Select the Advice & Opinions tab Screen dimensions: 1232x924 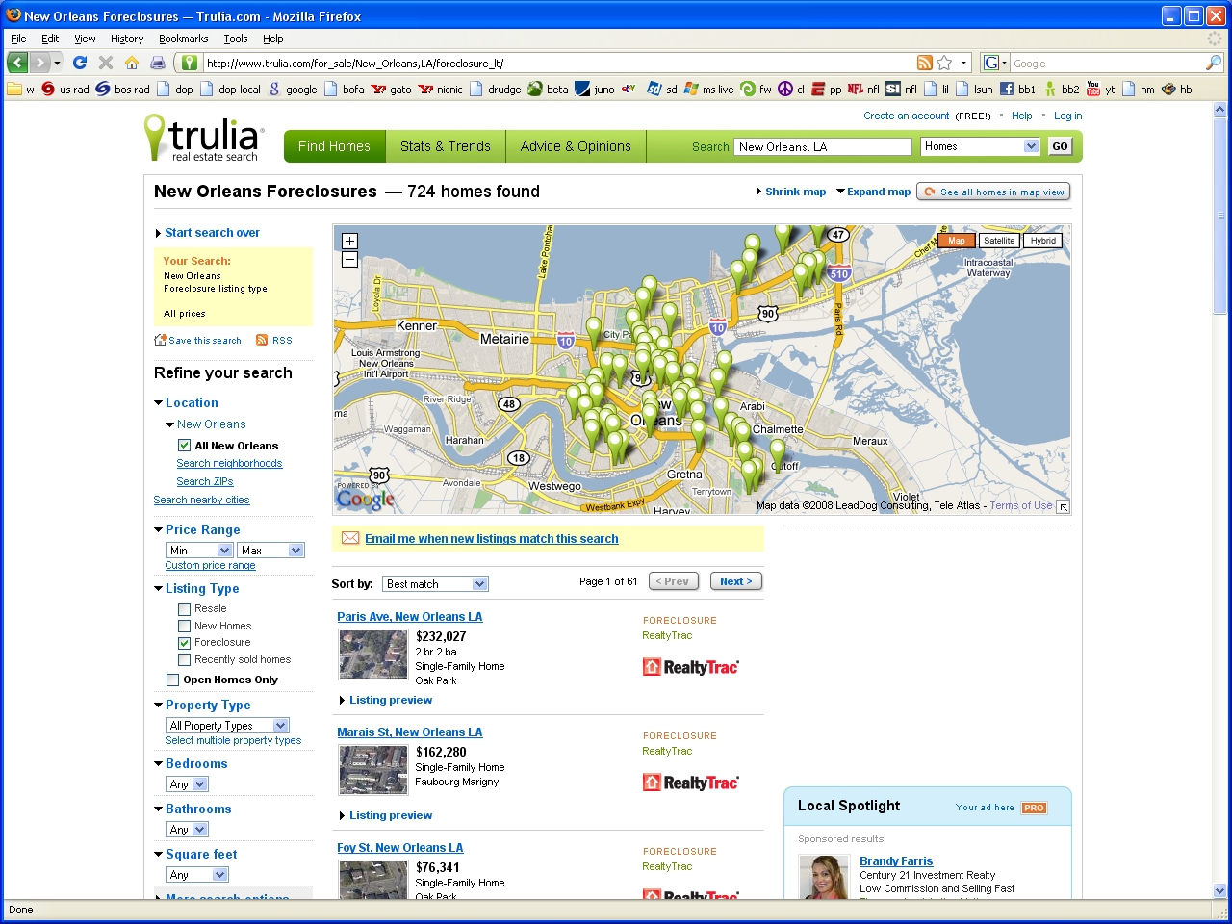[576, 146]
